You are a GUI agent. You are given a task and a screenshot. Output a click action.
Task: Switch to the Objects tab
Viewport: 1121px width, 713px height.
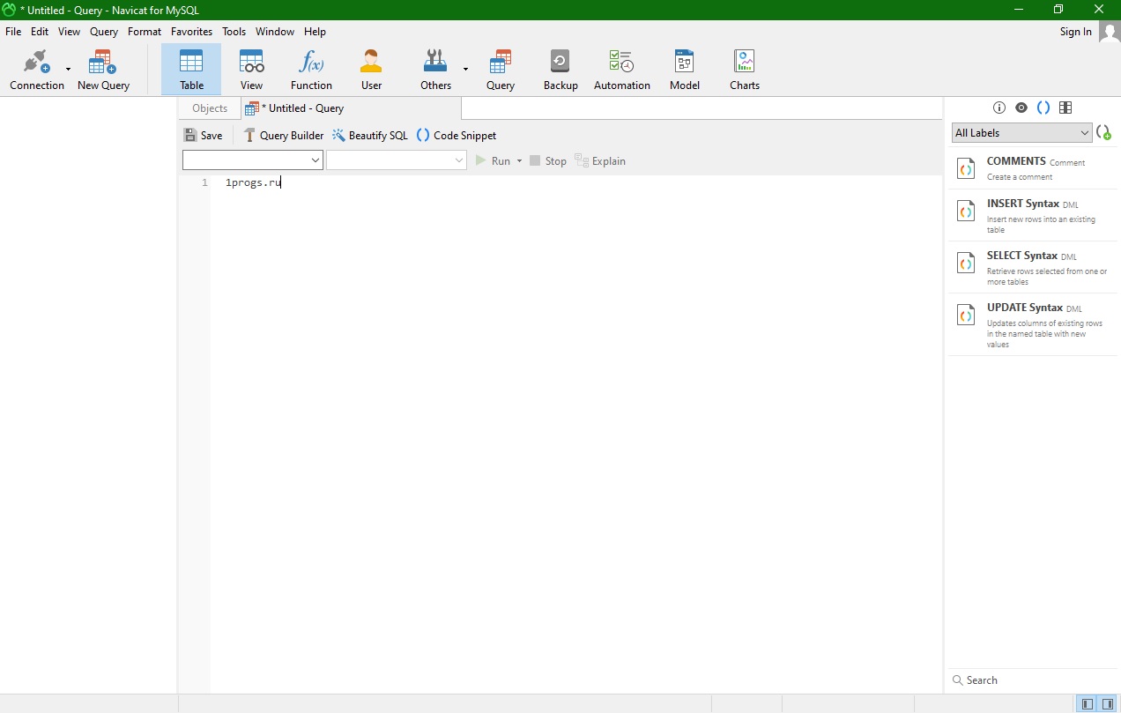[210, 108]
